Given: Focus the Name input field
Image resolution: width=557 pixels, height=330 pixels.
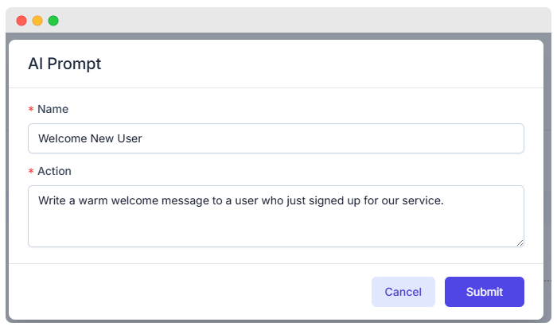Looking at the screenshot, I should (x=318, y=138).
